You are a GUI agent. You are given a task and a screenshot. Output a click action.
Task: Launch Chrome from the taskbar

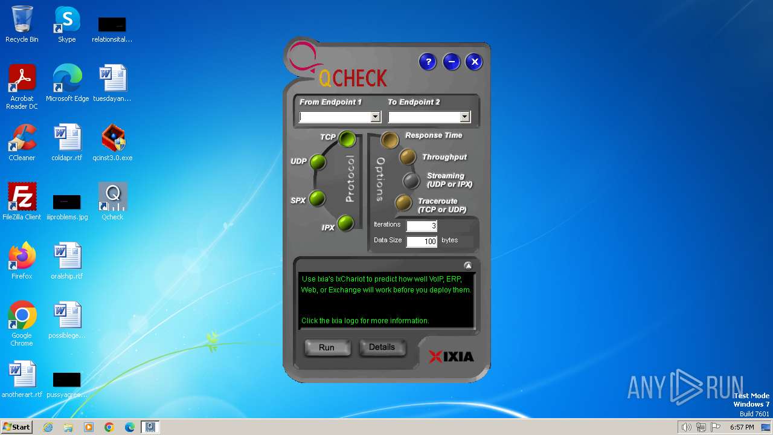coord(109,427)
